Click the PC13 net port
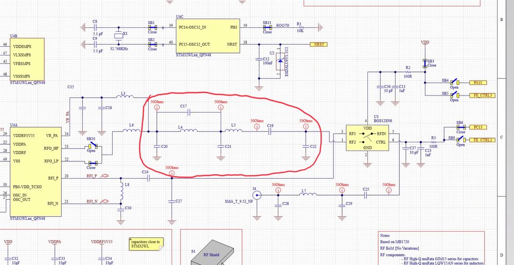The width and height of the screenshot is (514, 265). pos(478,127)
